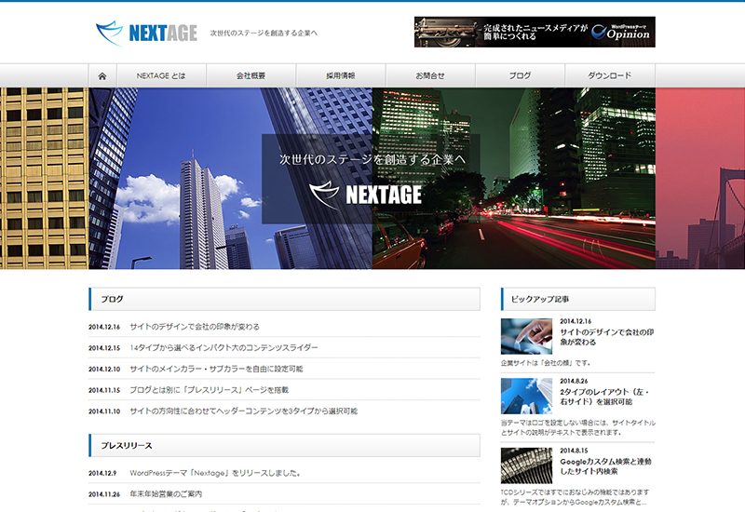
Task: Click the yellow building slide on left edge
Action: [44, 179]
